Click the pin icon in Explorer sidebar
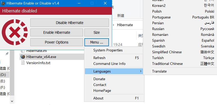Screen dimensions: 217x105 point(7,54)
